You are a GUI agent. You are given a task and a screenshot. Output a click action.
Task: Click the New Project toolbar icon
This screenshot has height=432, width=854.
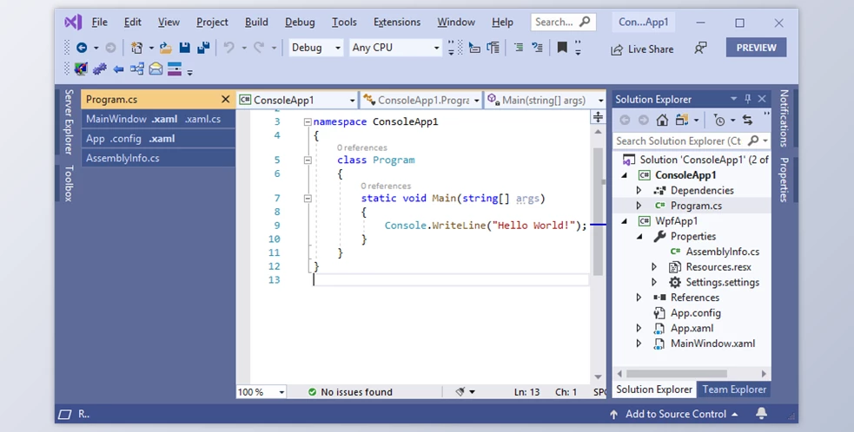point(136,48)
